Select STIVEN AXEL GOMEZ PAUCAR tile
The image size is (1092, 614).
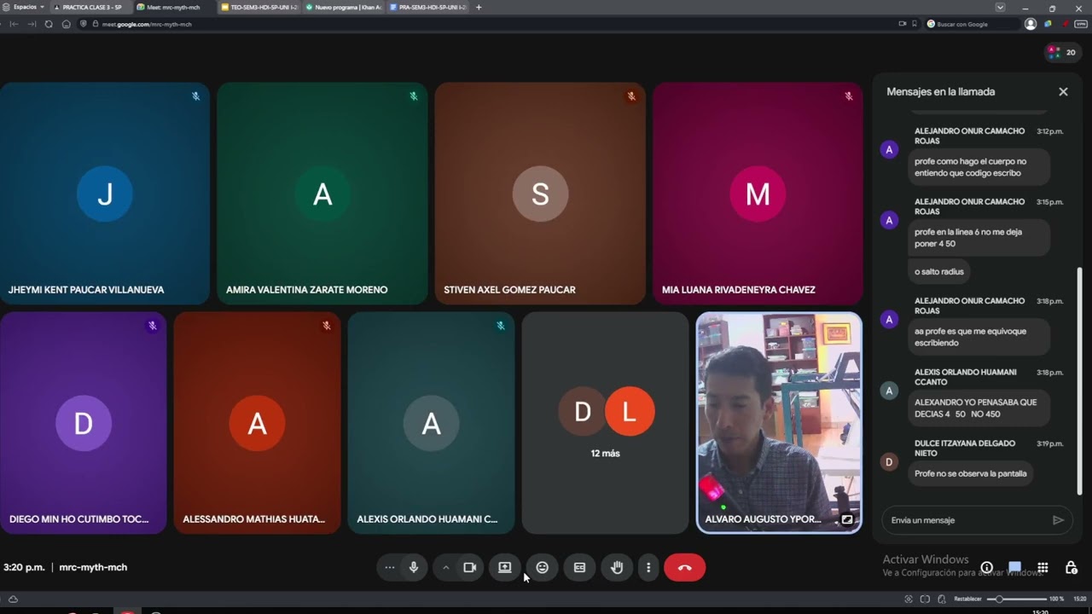point(540,194)
